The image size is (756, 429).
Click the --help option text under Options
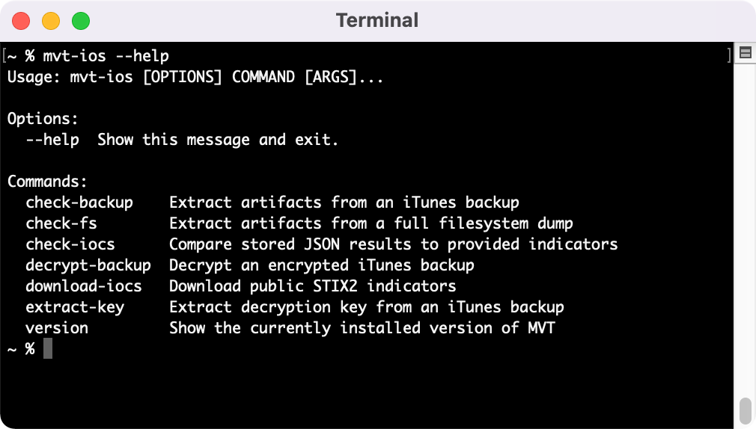52,140
